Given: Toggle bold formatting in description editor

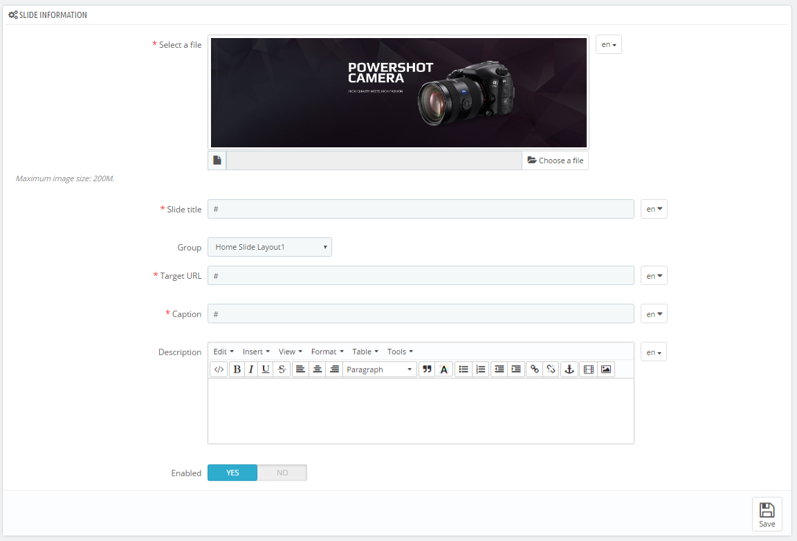Looking at the screenshot, I should point(237,369).
